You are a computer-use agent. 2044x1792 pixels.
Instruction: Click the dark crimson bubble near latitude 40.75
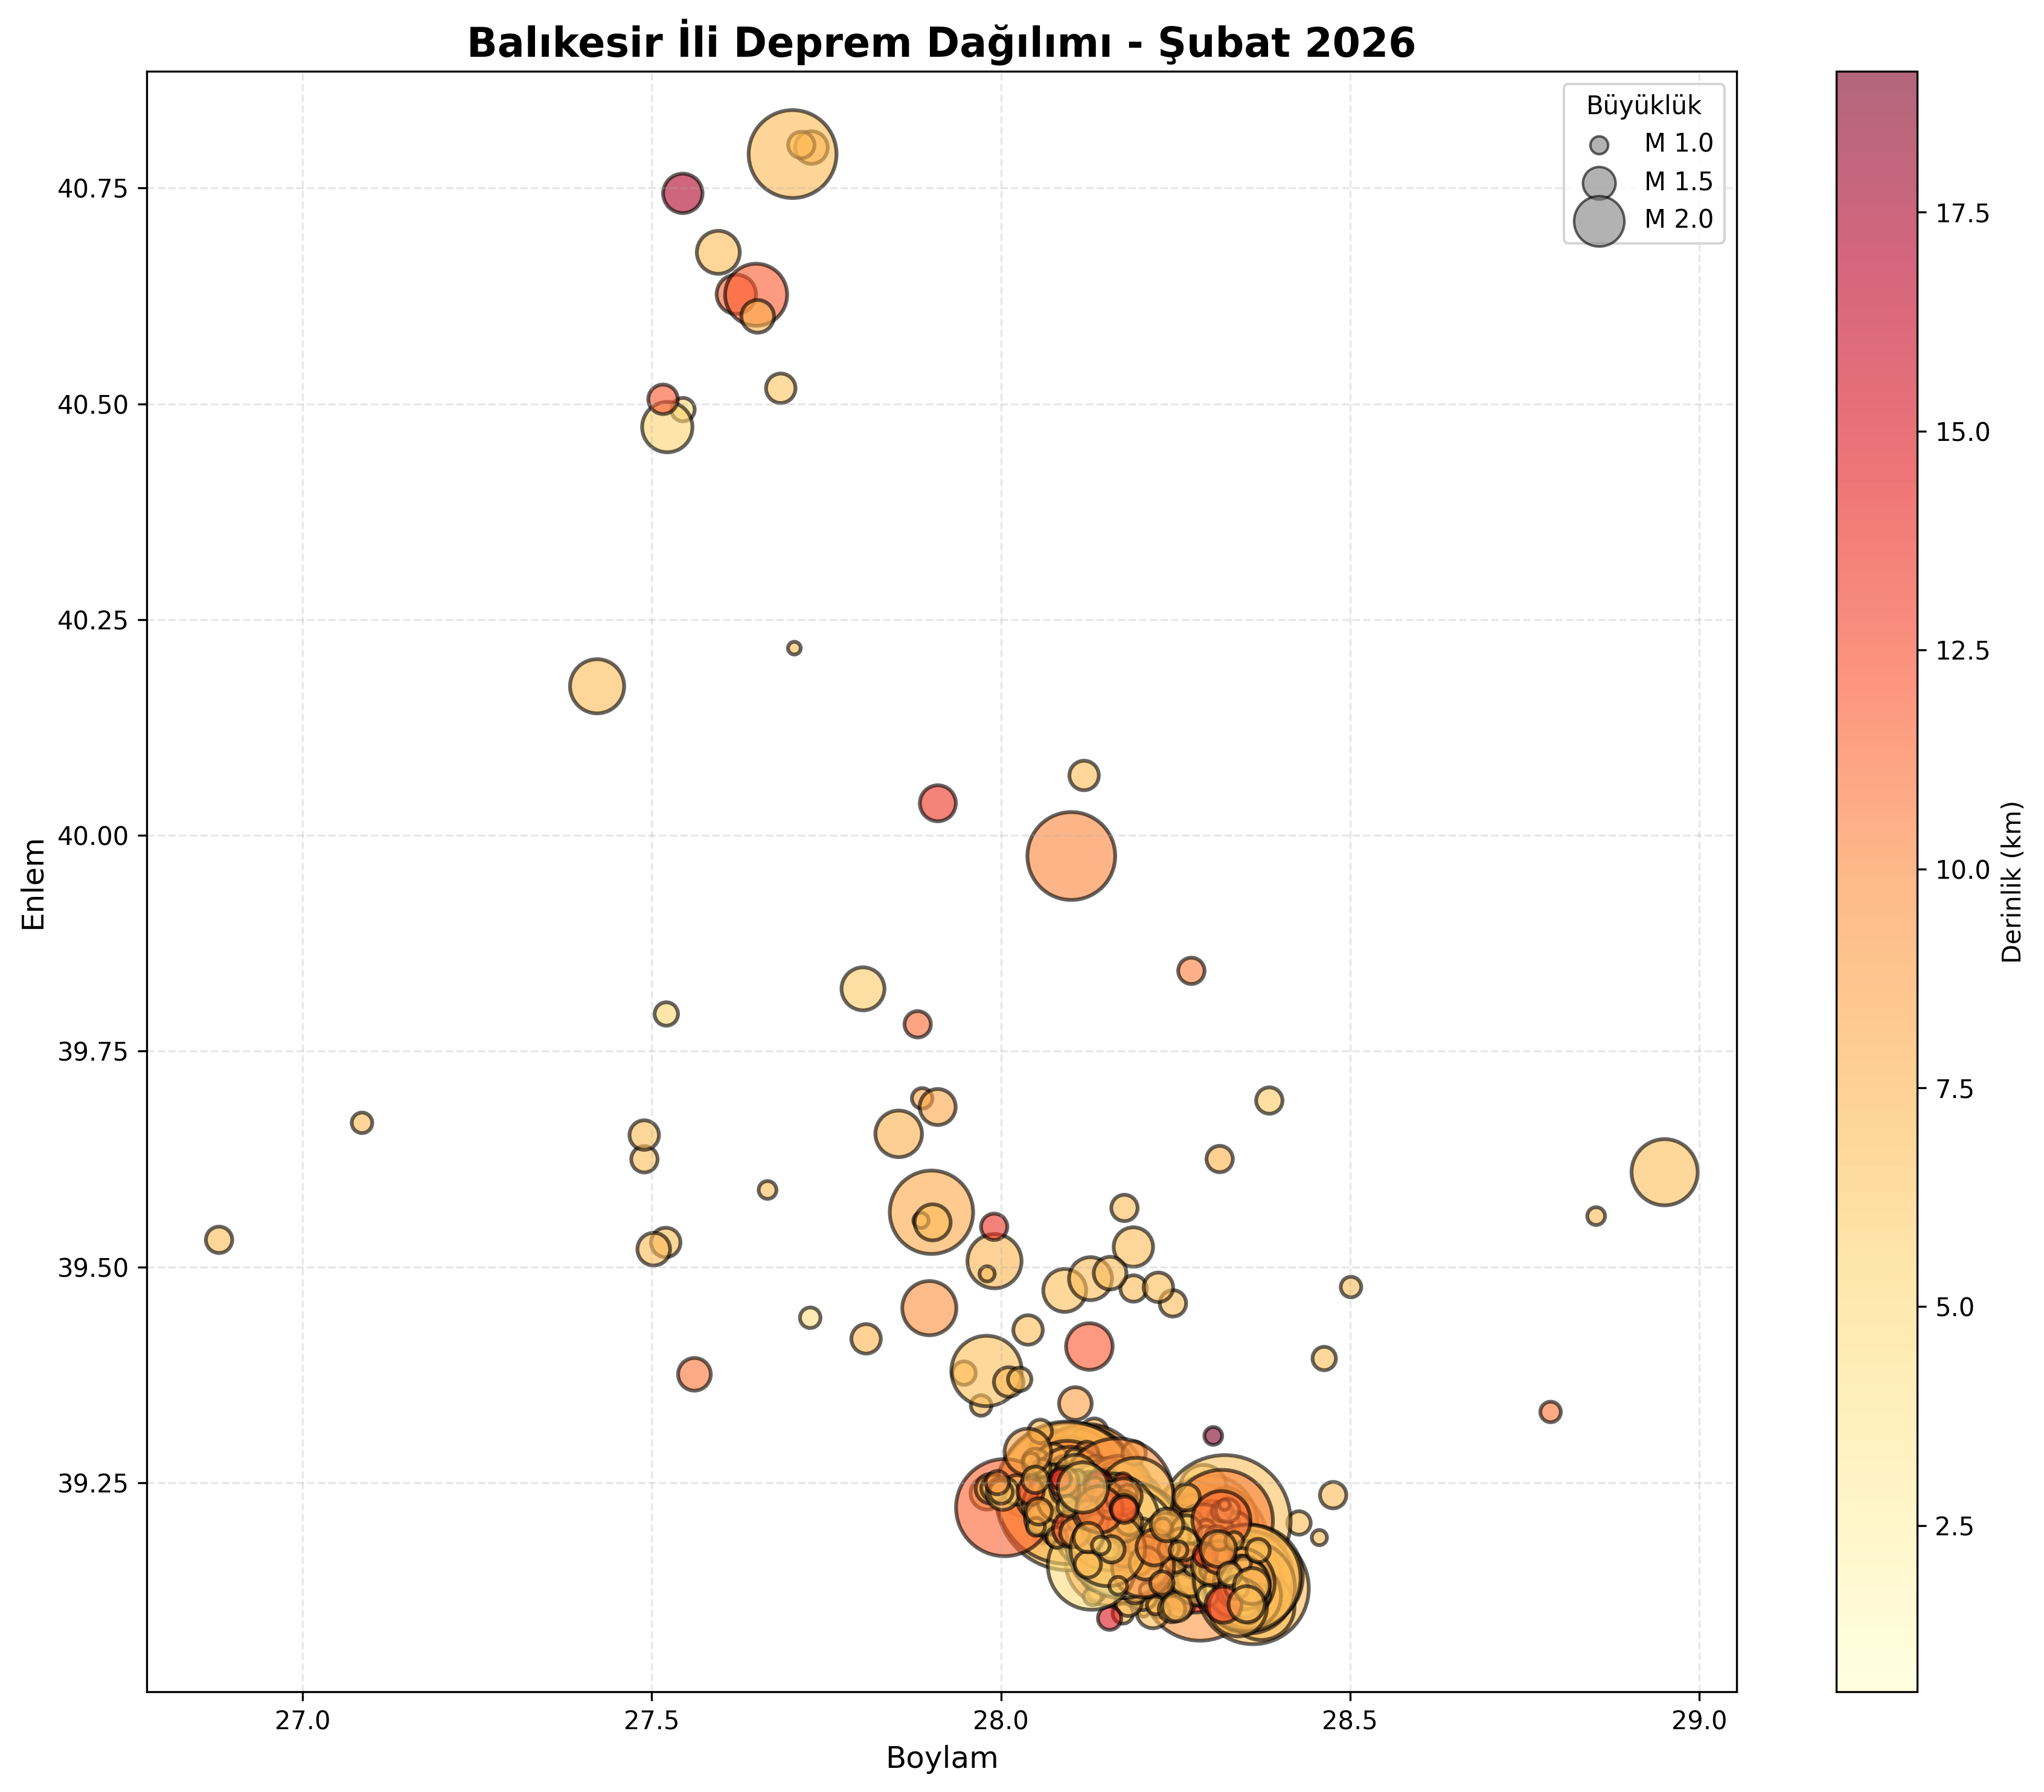tap(683, 193)
